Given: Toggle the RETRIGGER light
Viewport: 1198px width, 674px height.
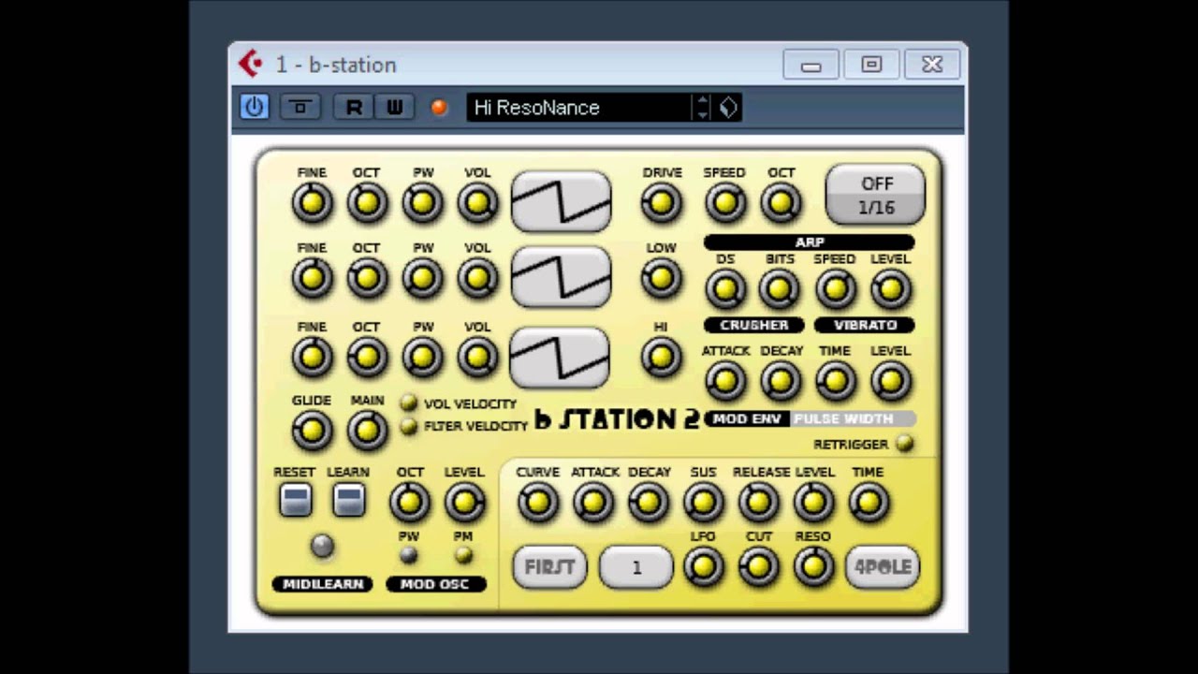Looking at the screenshot, I should point(904,444).
